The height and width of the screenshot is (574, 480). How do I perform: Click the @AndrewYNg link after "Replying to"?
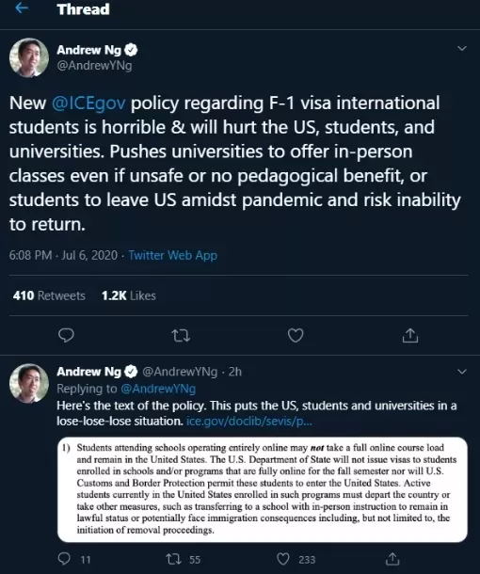[158, 389]
